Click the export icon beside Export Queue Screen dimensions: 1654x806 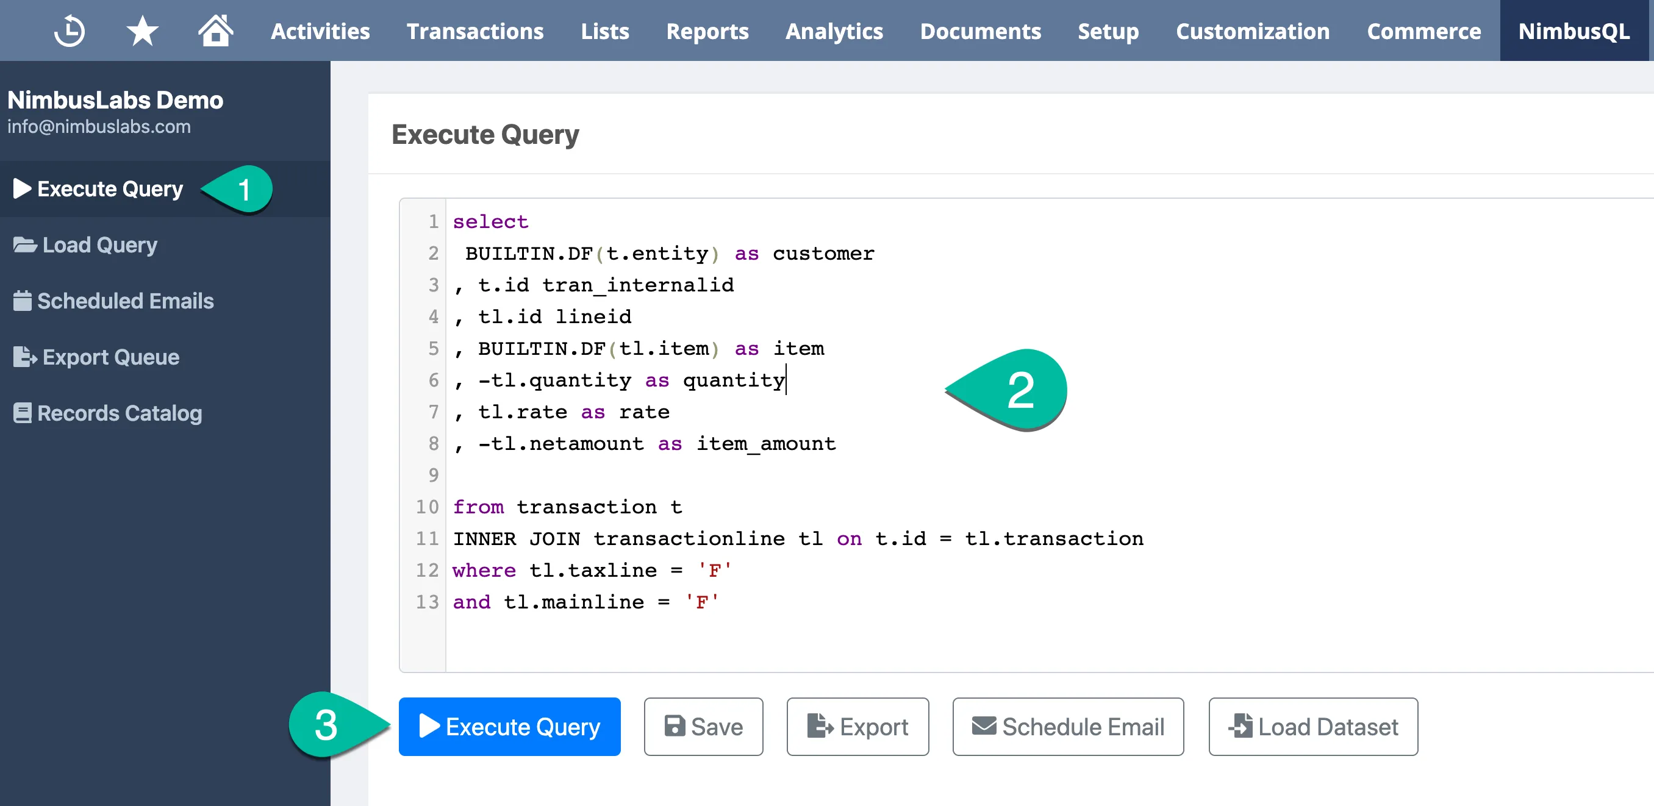[x=25, y=357]
